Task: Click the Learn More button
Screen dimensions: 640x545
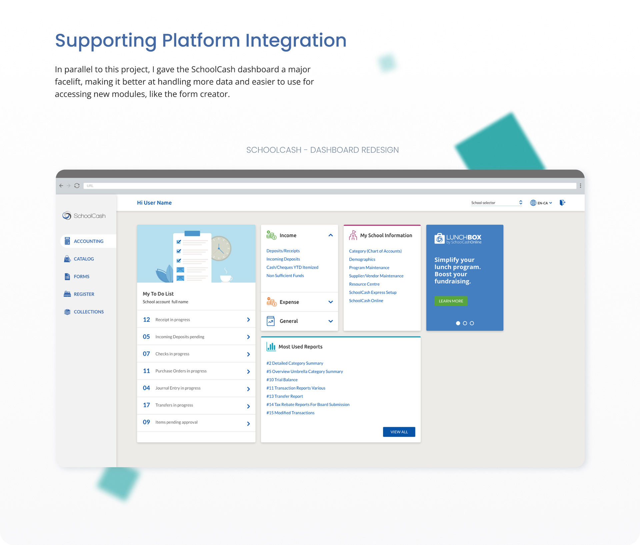Action: pyautogui.click(x=451, y=301)
